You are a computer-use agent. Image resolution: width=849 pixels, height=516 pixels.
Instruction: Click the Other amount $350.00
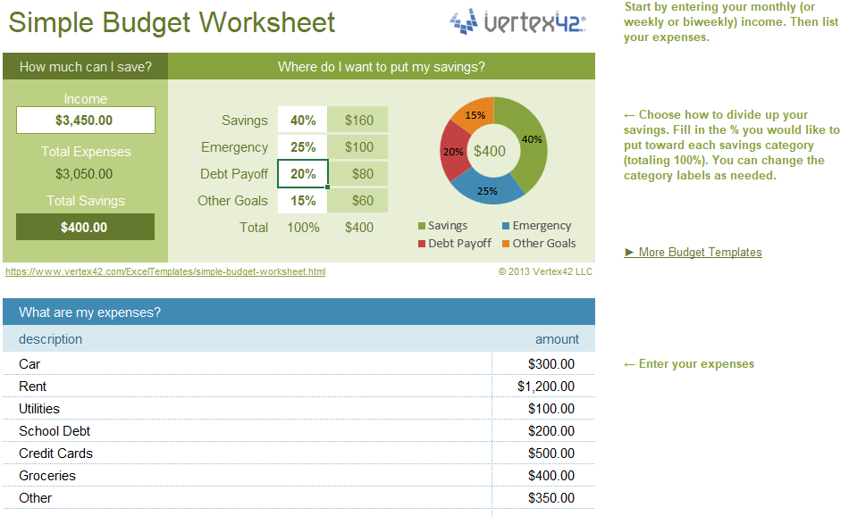[551, 498]
